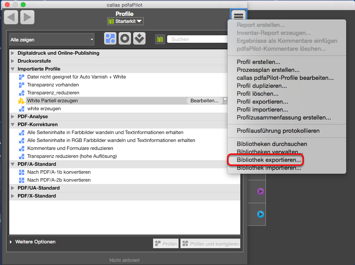Click the purple play button on side panel
The width and height of the screenshot is (355, 265).
coord(260,191)
